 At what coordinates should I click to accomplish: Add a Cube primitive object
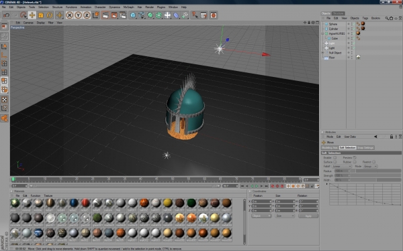pyautogui.click(x=133, y=15)
